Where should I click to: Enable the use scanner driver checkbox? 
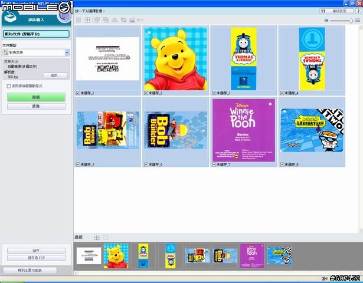click(x=9, y=86)
